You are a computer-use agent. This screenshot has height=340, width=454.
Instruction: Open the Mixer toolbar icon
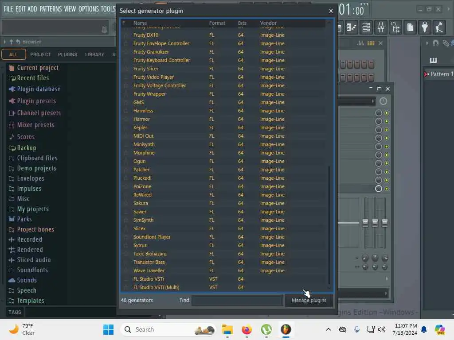tap(381, 27)
